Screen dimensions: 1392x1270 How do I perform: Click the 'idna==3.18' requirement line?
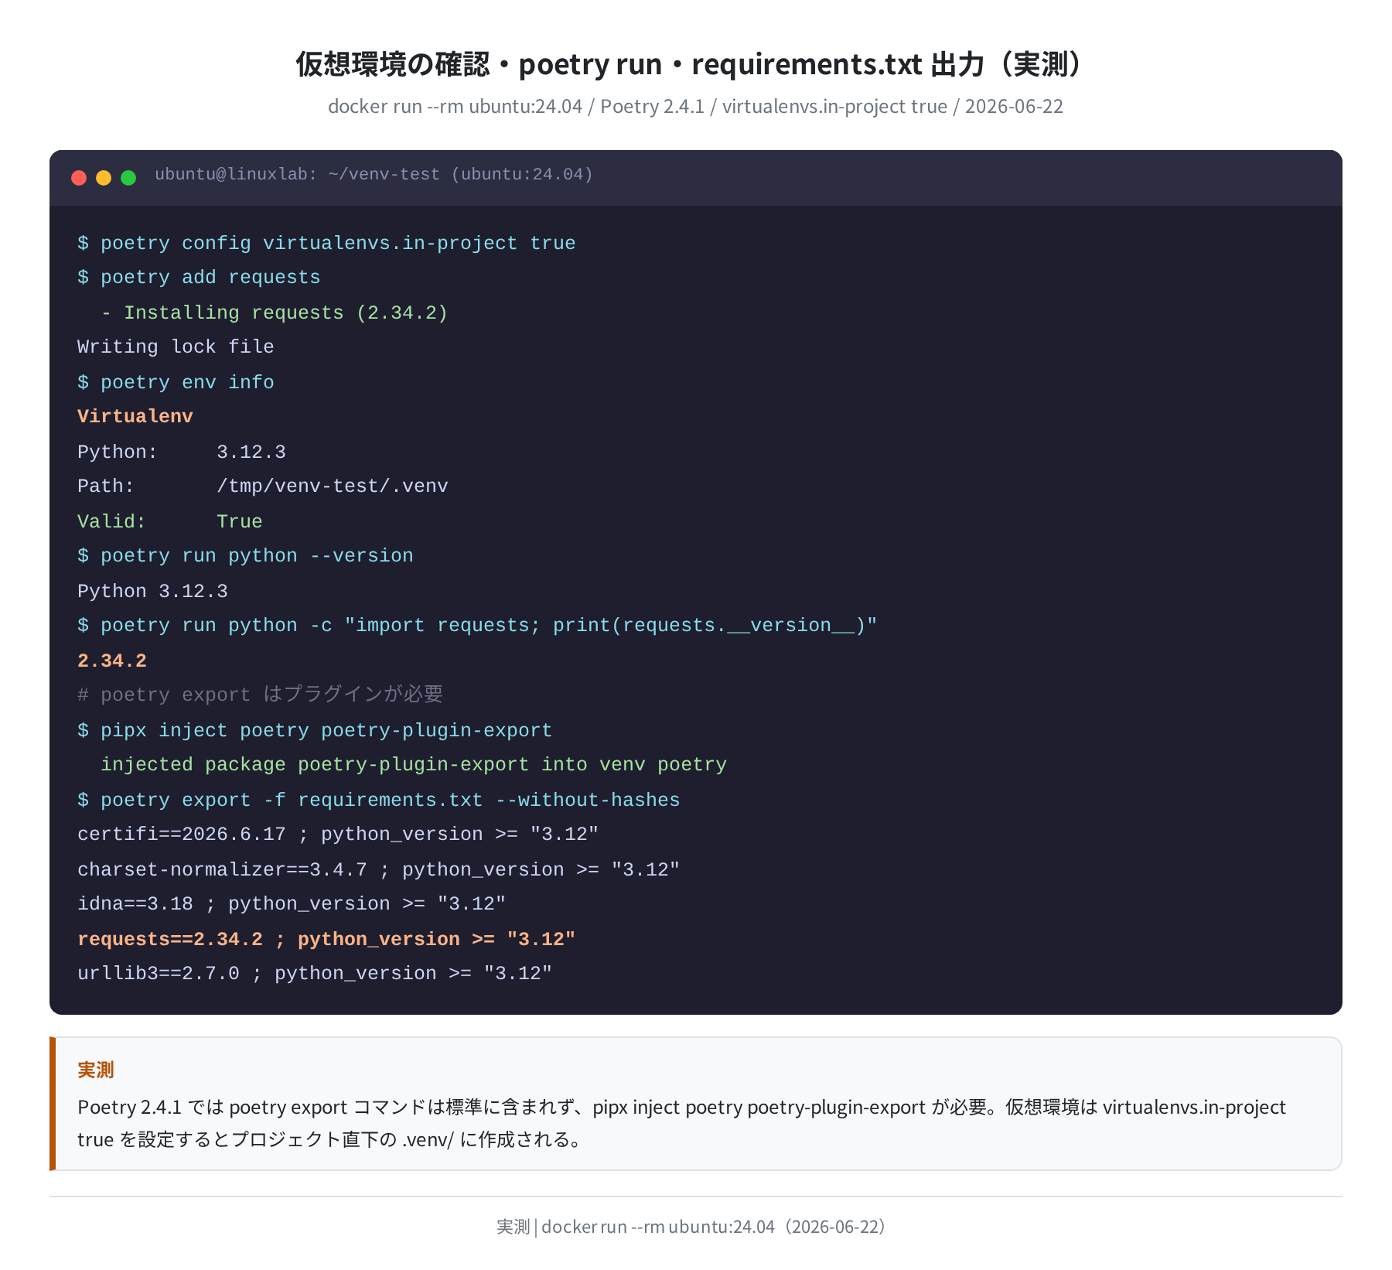pos(292,904)
